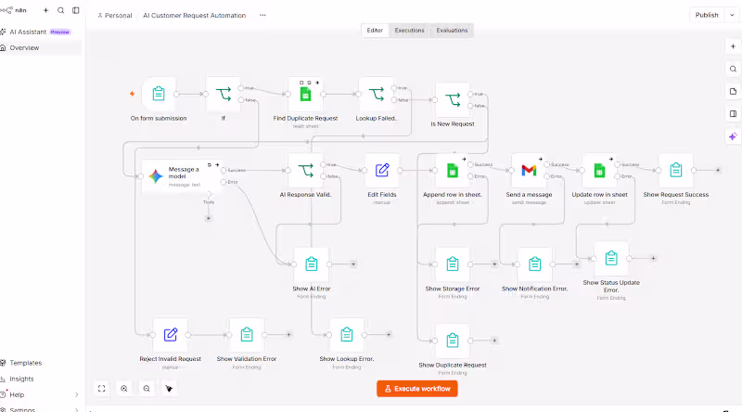Screen dimensions: 742x412
Task: Open the Edit Fields node
Action: click(382, 170)
